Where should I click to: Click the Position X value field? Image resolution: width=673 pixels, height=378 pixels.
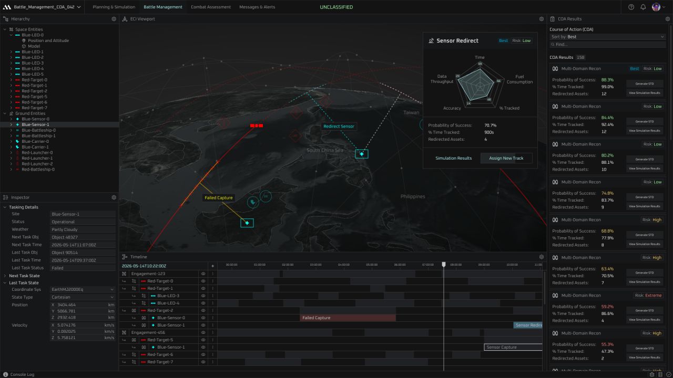(83, 304)
